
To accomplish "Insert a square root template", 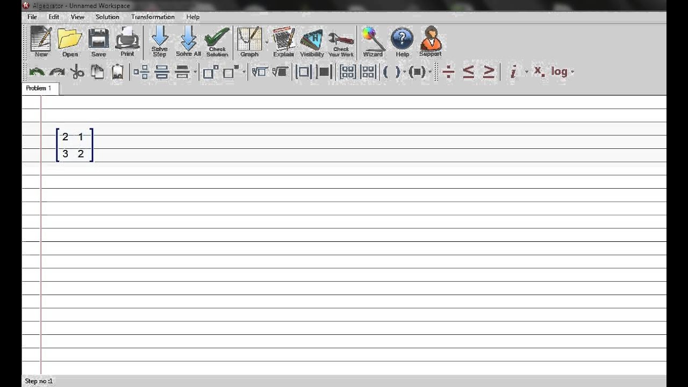I will [260, 71].
